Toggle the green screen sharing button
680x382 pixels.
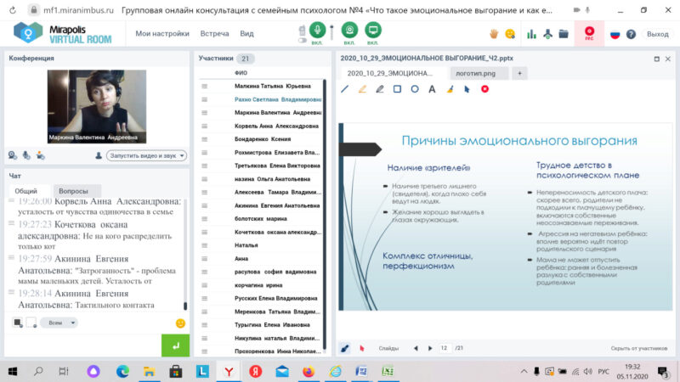click(372, 31)
